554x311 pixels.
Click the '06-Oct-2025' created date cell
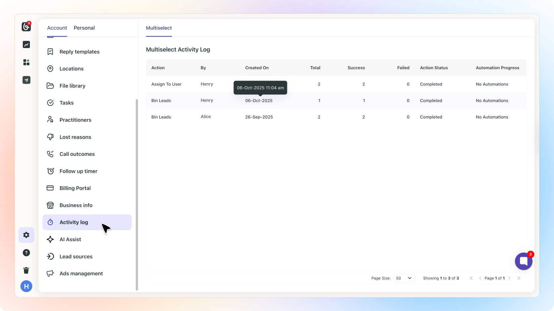point(259,100)
